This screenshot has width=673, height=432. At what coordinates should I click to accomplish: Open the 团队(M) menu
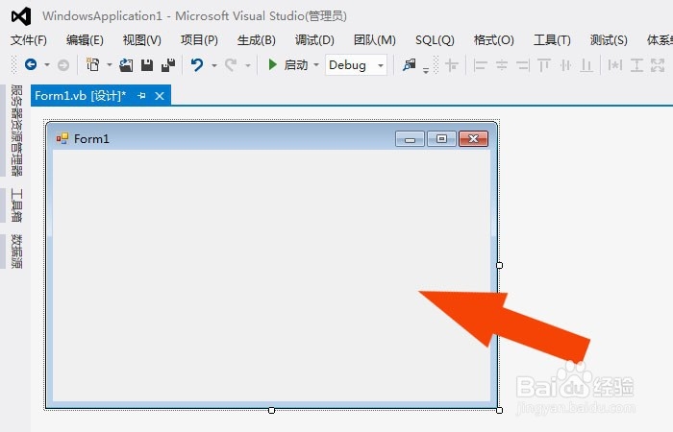click(374, 40)
